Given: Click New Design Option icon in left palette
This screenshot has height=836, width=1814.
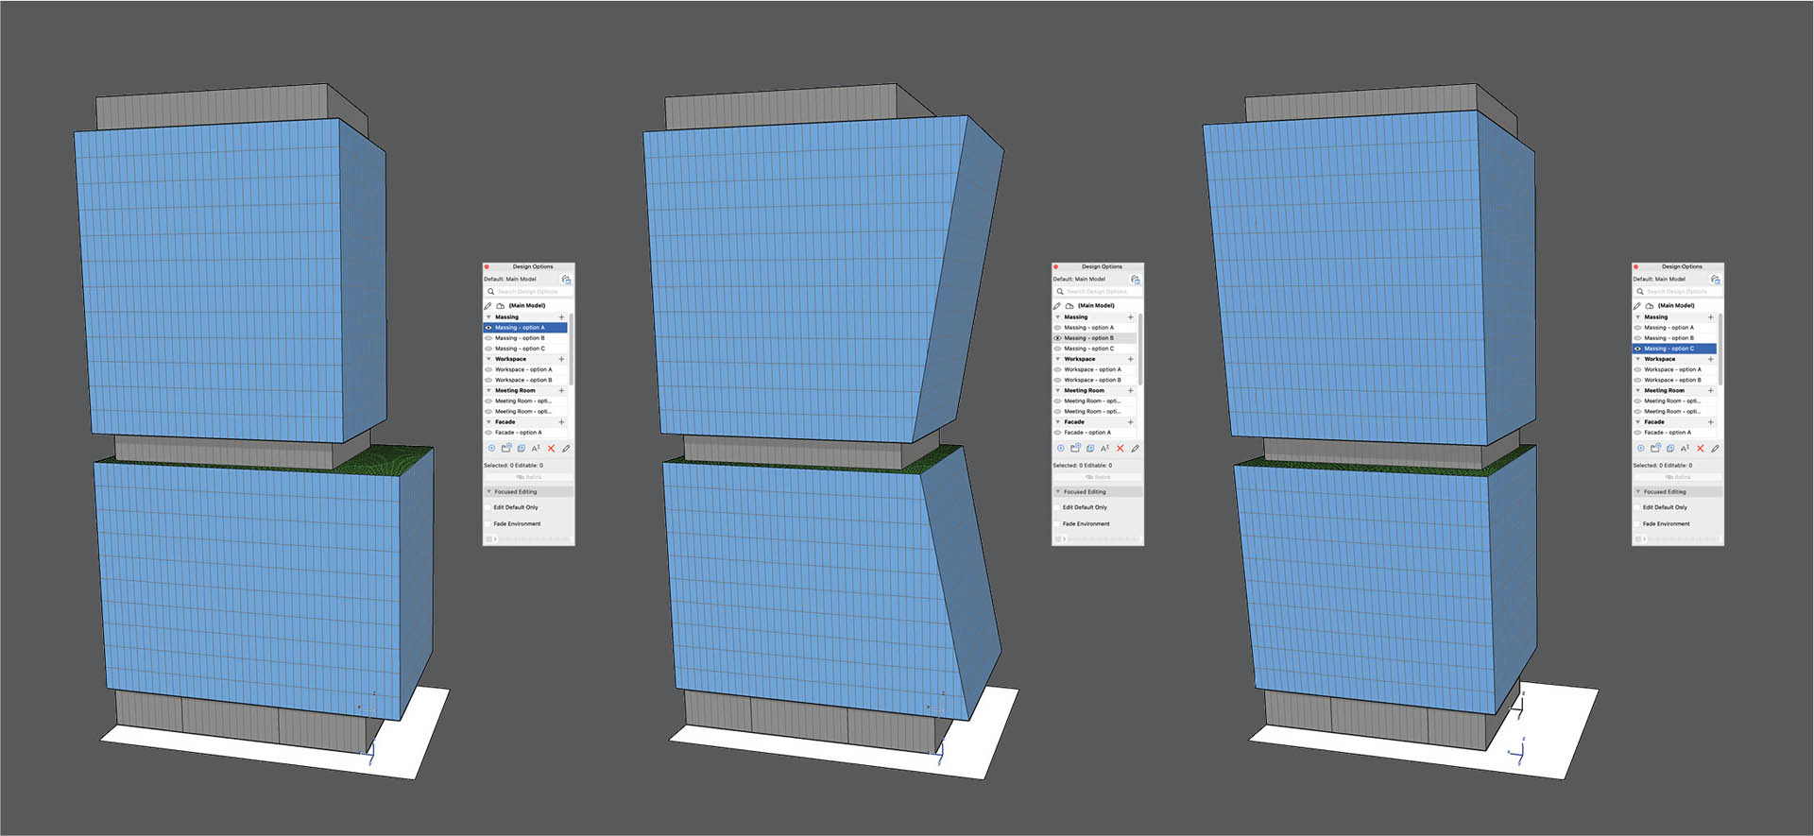Looking at the screenshot, I should click(x=491, y=448).
